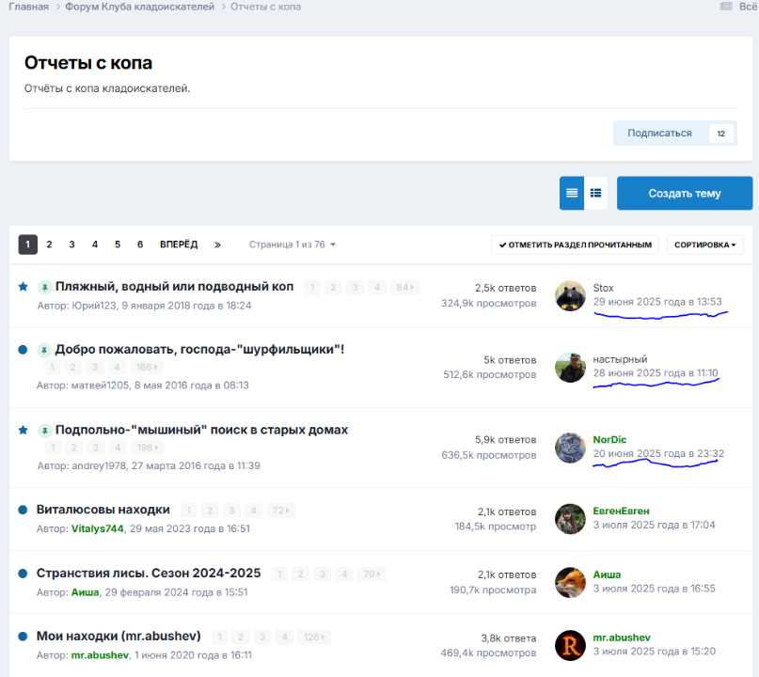Go to pagination page 4
Viewport: 759px width, 677px height.
coord(95,244)
